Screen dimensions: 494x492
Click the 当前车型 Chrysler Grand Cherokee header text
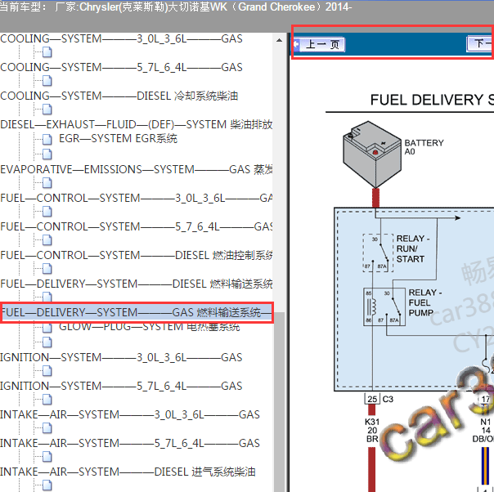176,7
